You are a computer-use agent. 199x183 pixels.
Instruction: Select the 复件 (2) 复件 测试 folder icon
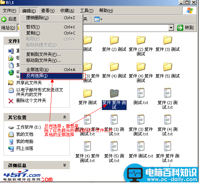point(141,40)
